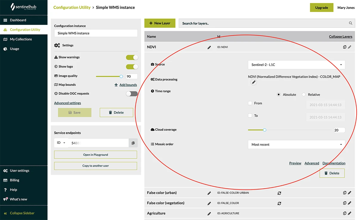
Task: Click the Image quality value field
Action: 132,76
